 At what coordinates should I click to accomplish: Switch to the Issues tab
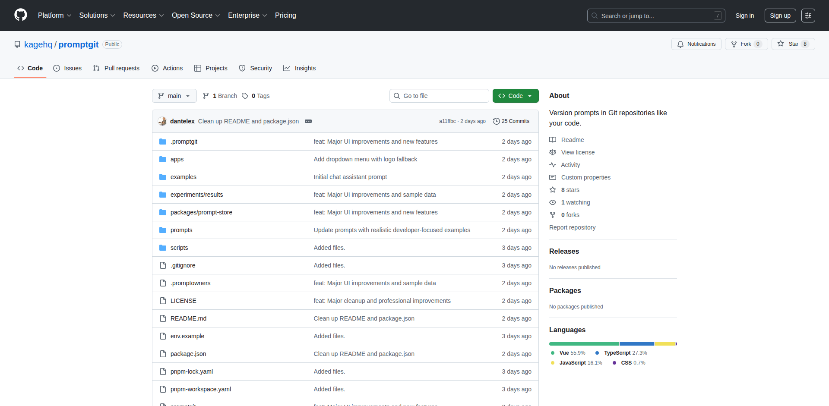pos(67,68)
